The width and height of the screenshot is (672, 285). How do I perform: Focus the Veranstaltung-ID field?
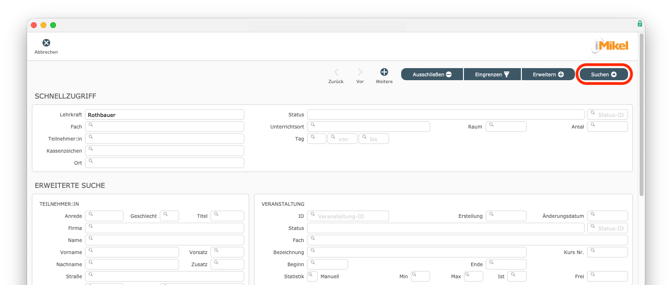[x=348, y=216]
